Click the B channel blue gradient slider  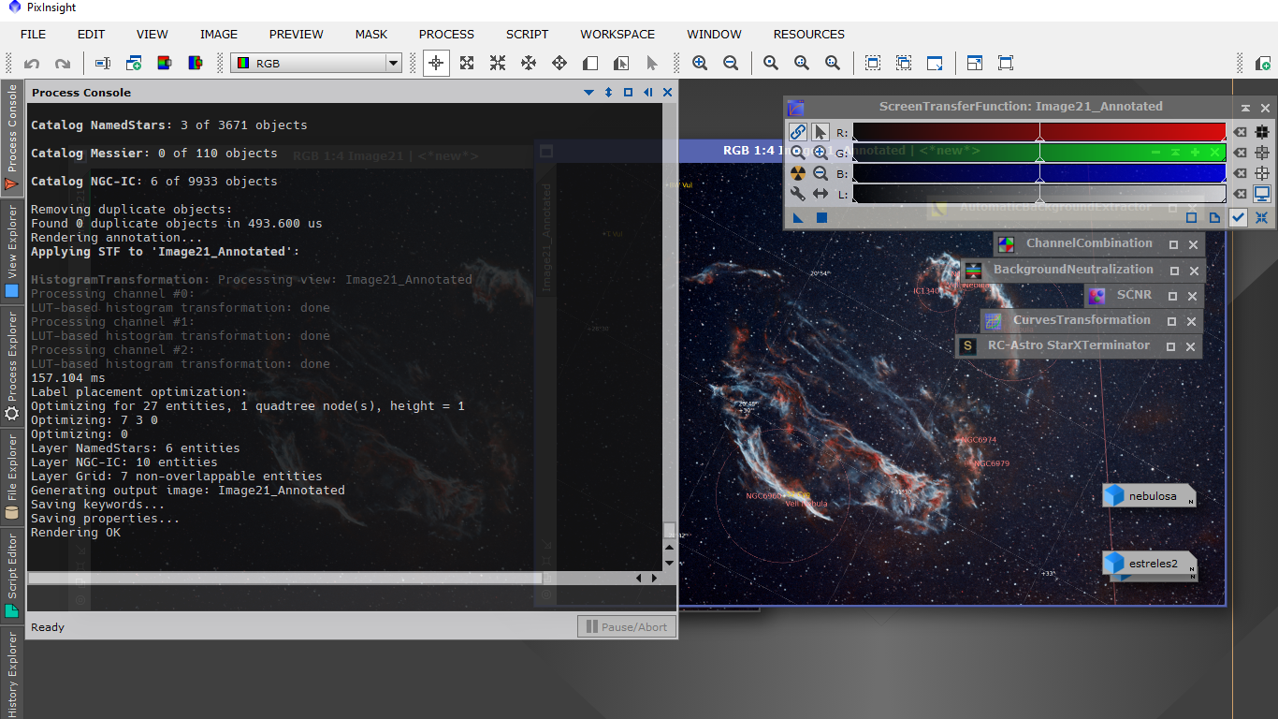[1038, 173]
